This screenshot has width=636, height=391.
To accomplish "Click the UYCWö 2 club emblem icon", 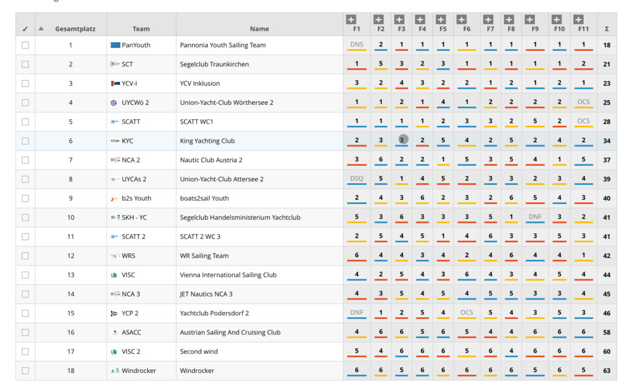I will pos(114,103).
